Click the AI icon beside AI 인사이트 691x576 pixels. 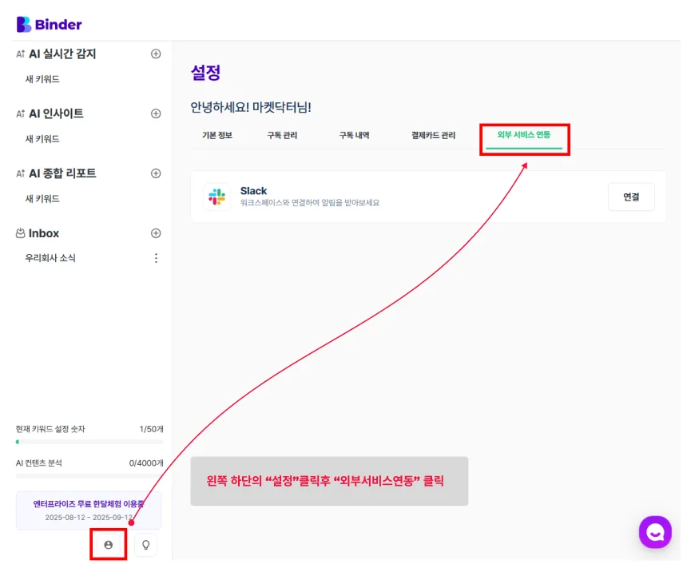click(x=20, y=113)
